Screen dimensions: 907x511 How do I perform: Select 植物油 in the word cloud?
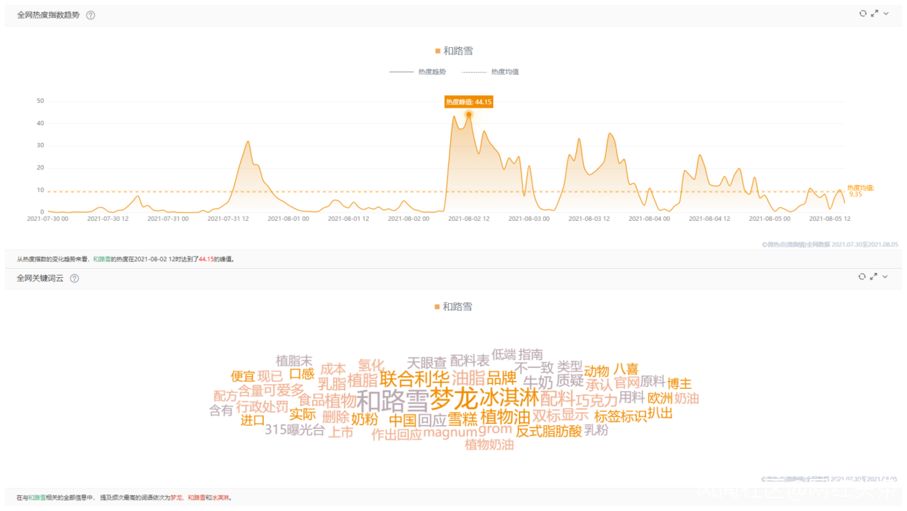click(x=505, y=417)
